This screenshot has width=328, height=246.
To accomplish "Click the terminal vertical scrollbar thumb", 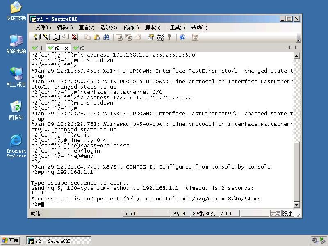I will (x=296, y=171).
